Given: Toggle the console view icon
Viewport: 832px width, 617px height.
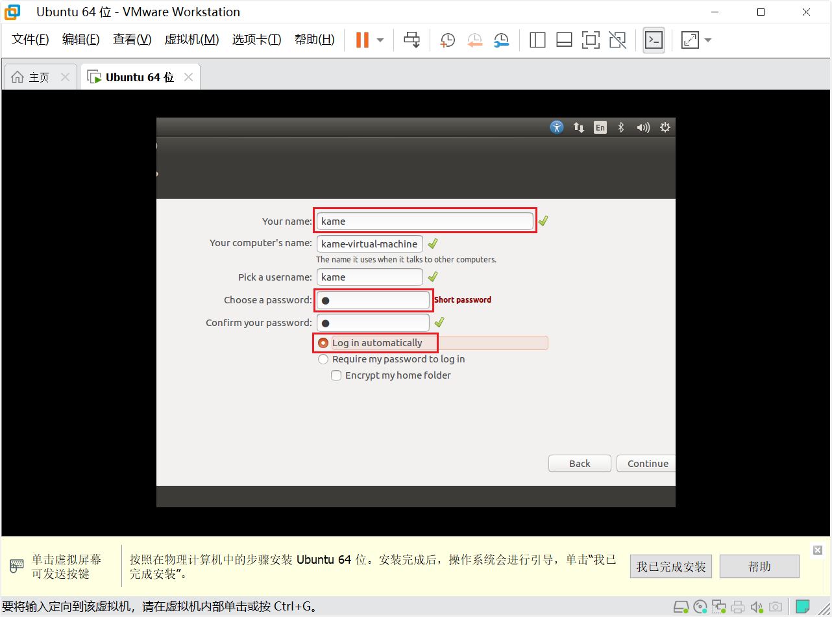Looking at the screenshot, I should coord(654,40).
